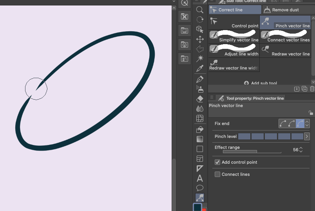This screenshot has width=315, height=211.
Task: Choose the Pinch vector line sub tool
Action: [285, 22]
